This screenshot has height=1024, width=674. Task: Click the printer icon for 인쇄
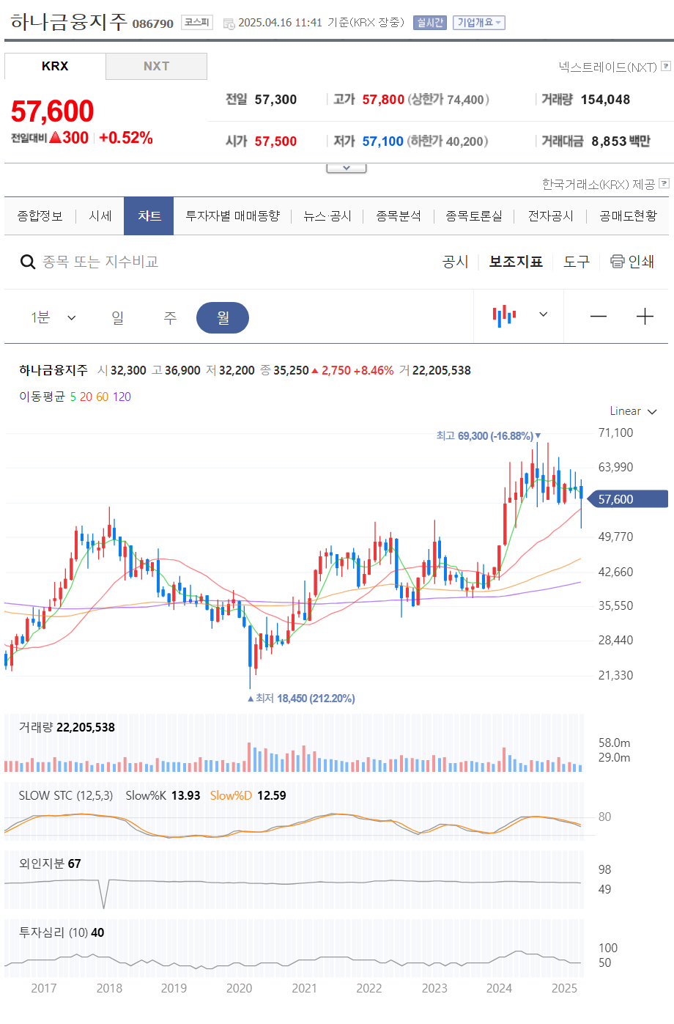click(618, 261)
